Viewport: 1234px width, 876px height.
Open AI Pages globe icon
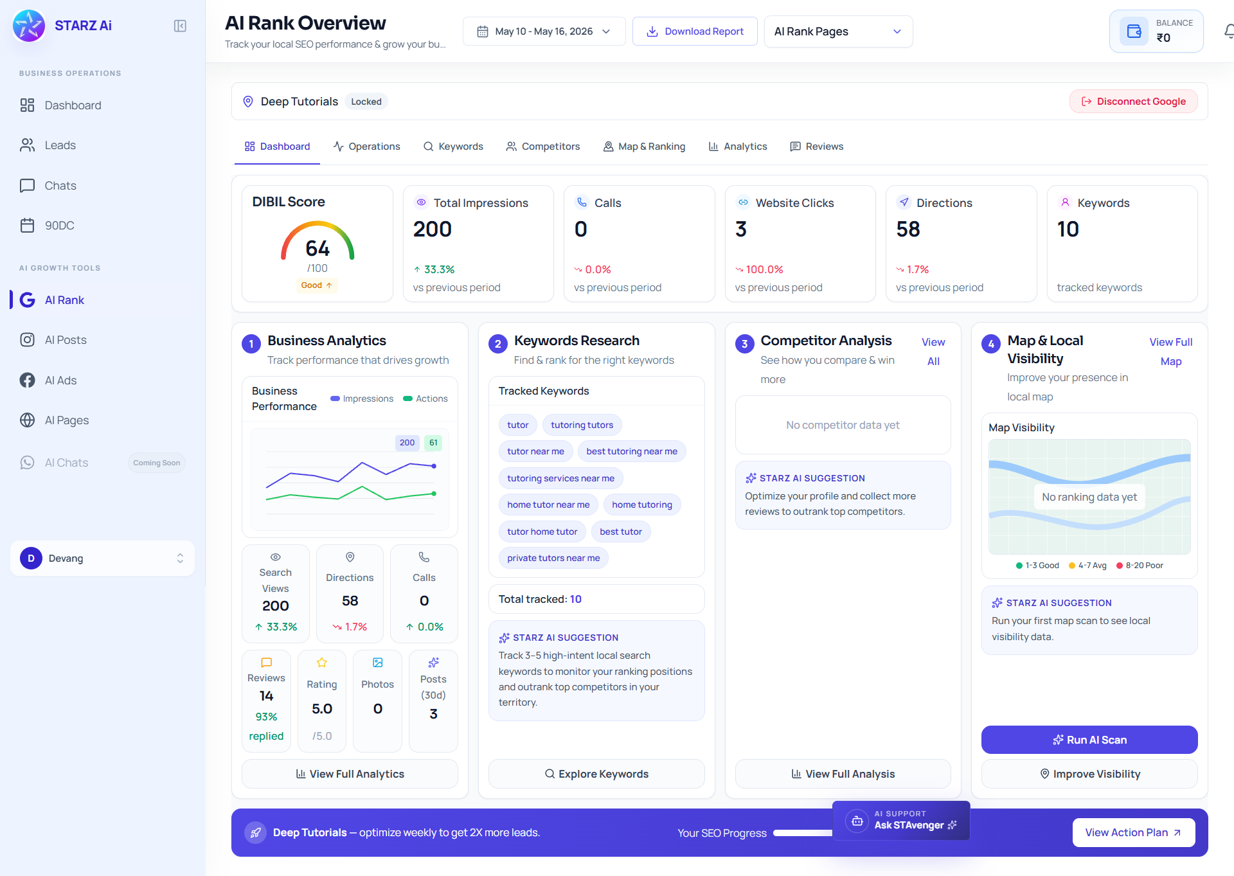[x=27, y=420]
